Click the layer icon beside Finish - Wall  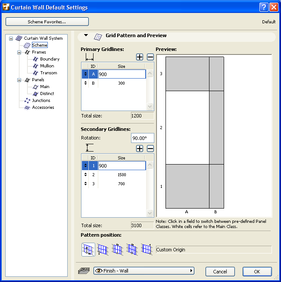pyautogui.click(x=84, y=271)
